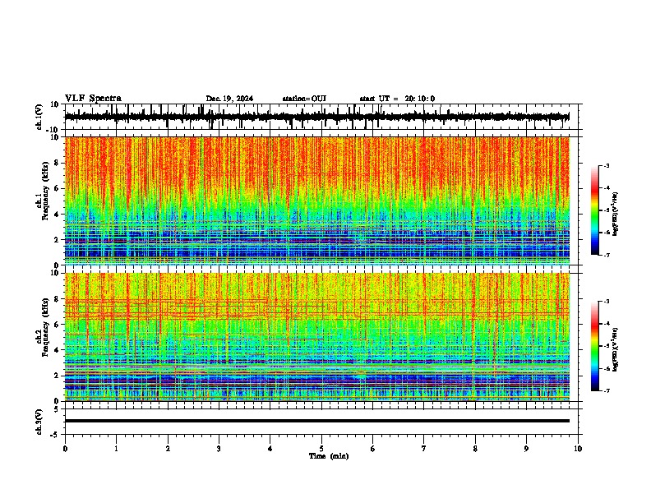Click the upper color bar next to ch.1

[x=595, y=210]
